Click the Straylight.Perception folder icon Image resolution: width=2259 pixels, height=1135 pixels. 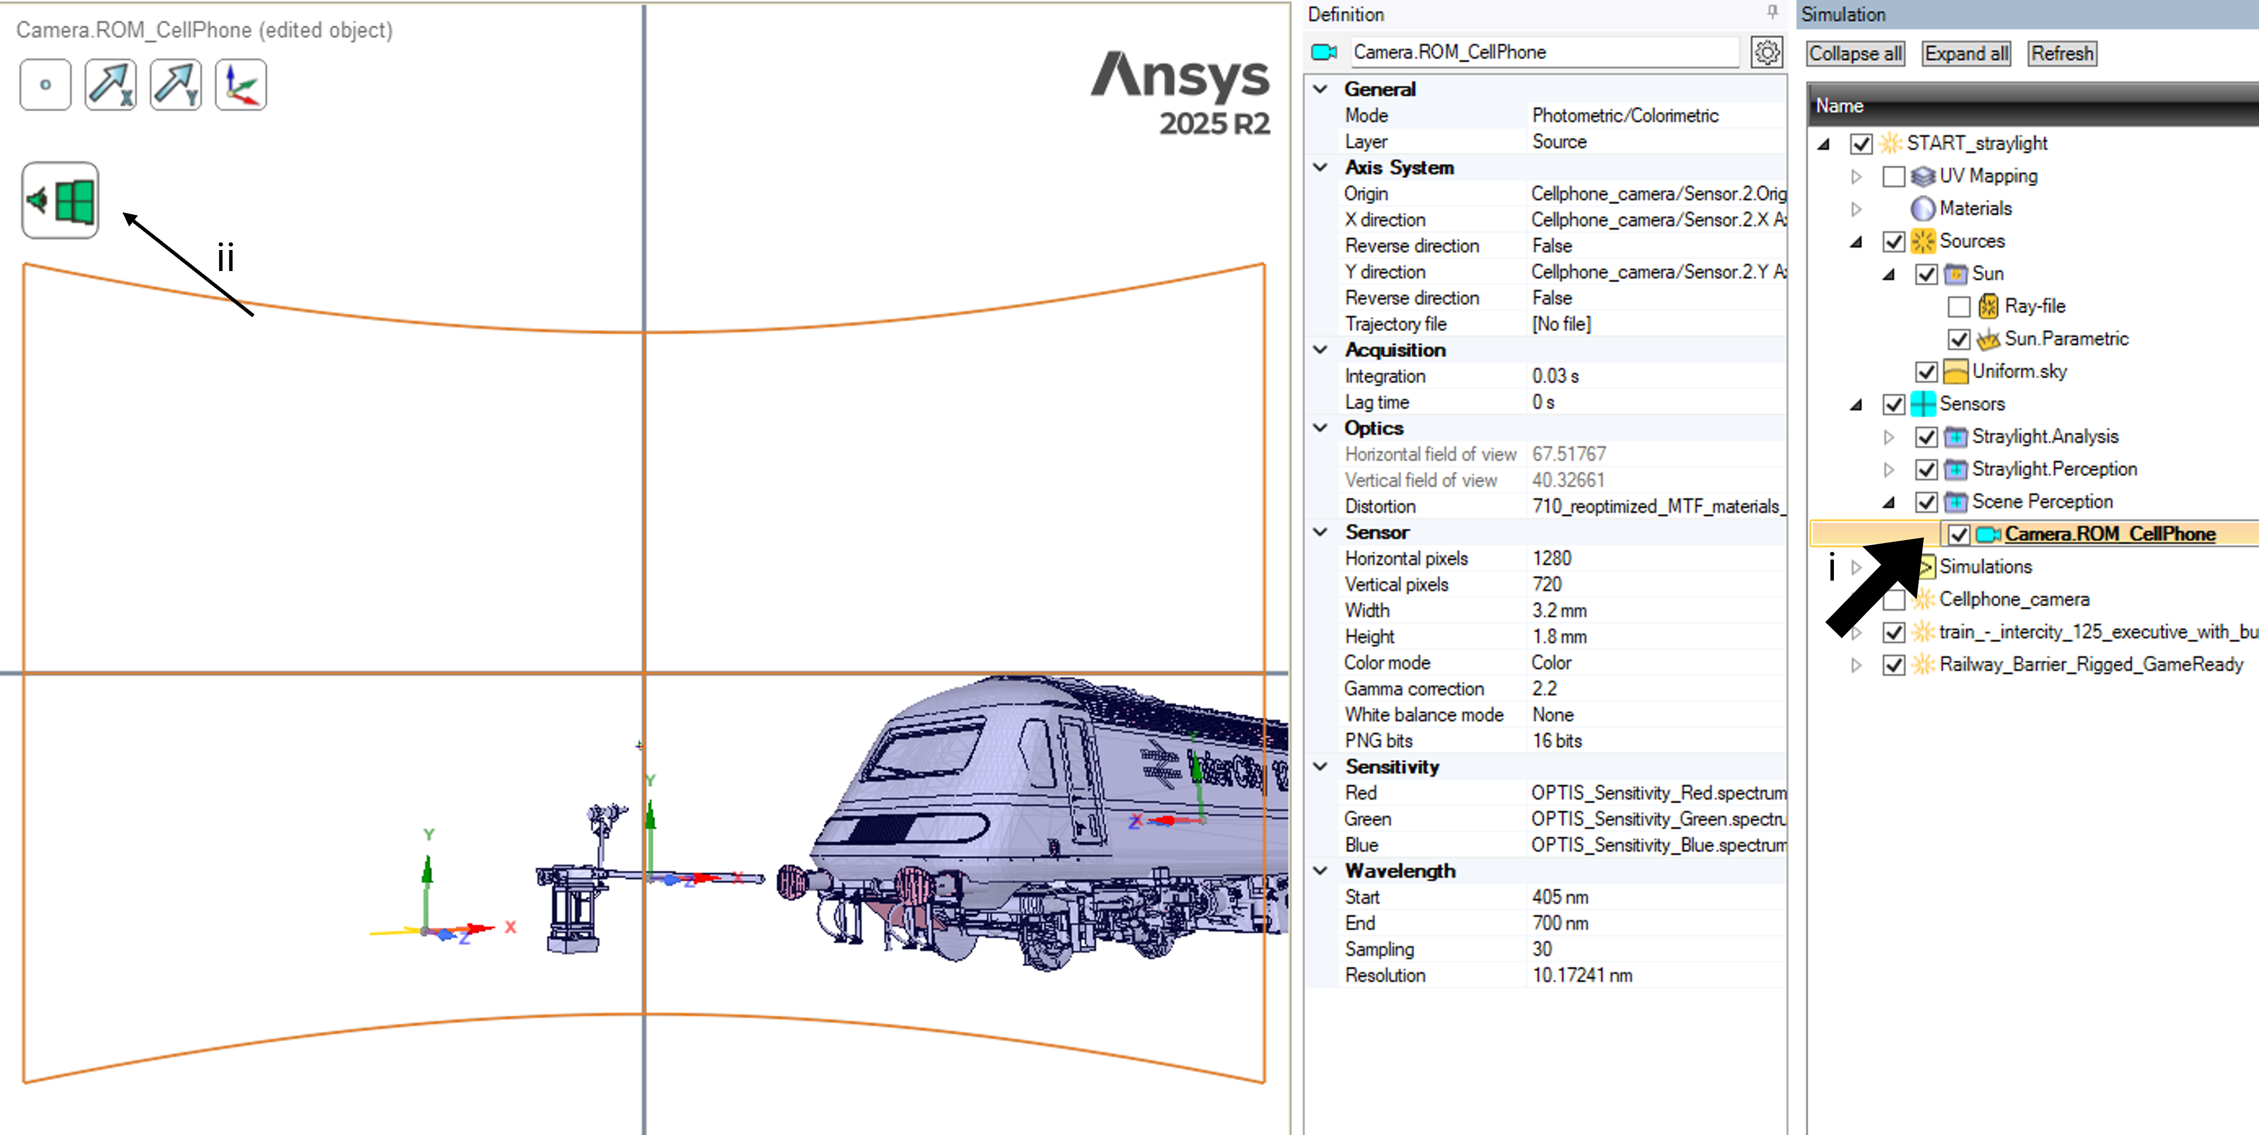pyautogui.click(x=1956, y=469)
